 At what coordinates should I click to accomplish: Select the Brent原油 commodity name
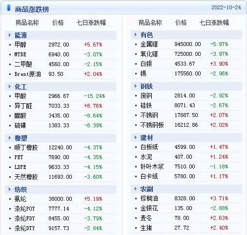tap(28, 74)
